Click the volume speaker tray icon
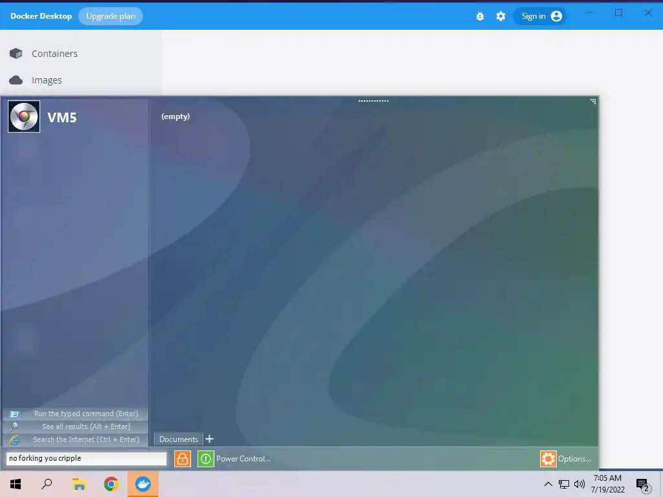663x497 pixels. click(x=579, y=484)
